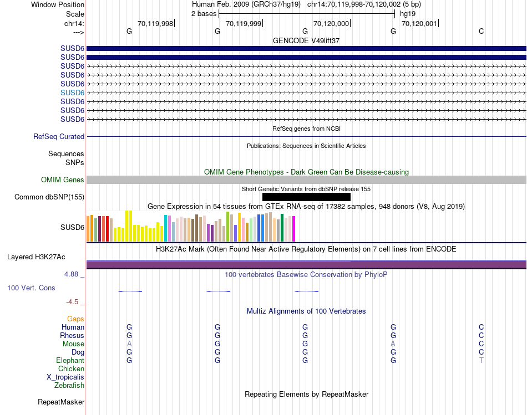Open 'Repeating Elements by RepeatMasker' track title
This screenshot has width=527, height=415.
coord(306,394)
